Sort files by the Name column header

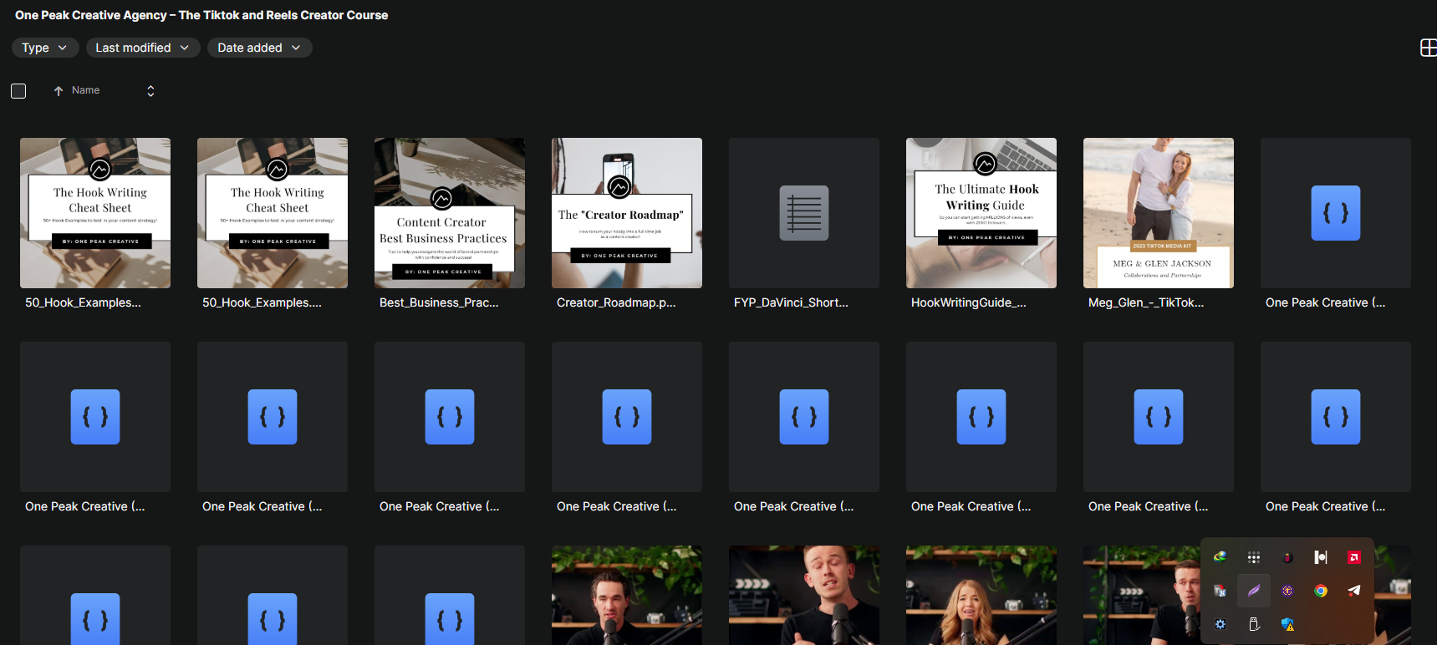[85, 90]
